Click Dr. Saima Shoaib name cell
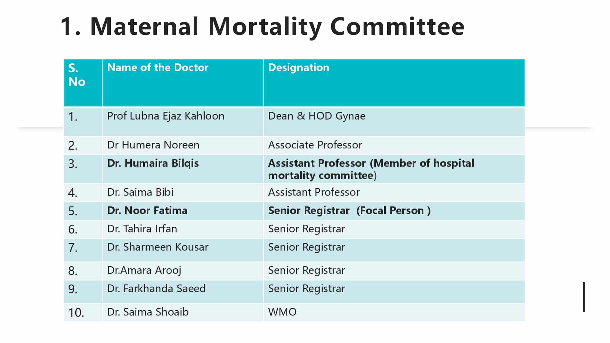Image resolution: width=610 pixels, height=343 pixels. 183,312
